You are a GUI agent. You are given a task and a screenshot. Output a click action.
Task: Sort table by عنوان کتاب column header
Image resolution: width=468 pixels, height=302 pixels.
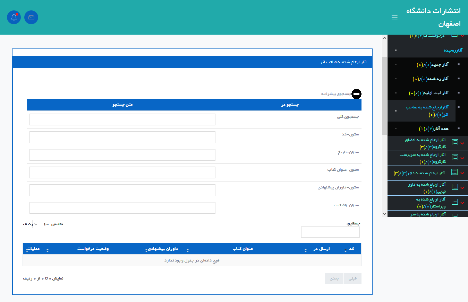(243, 249)
